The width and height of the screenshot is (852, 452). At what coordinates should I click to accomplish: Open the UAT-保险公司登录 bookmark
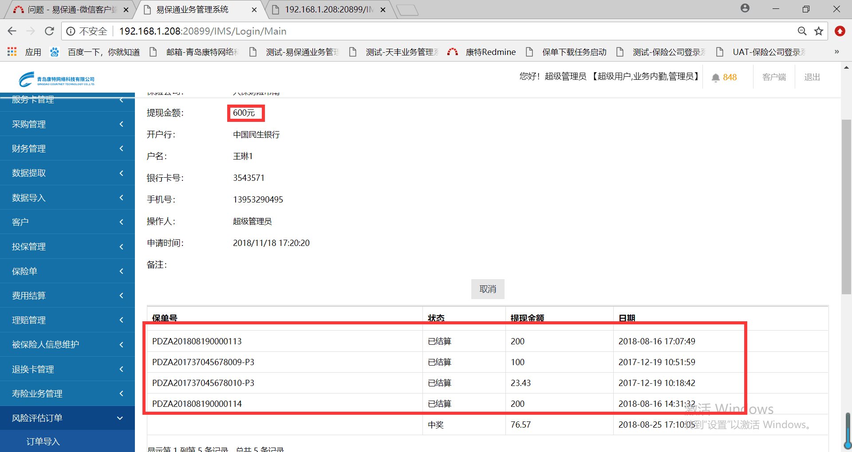point(761,52)
